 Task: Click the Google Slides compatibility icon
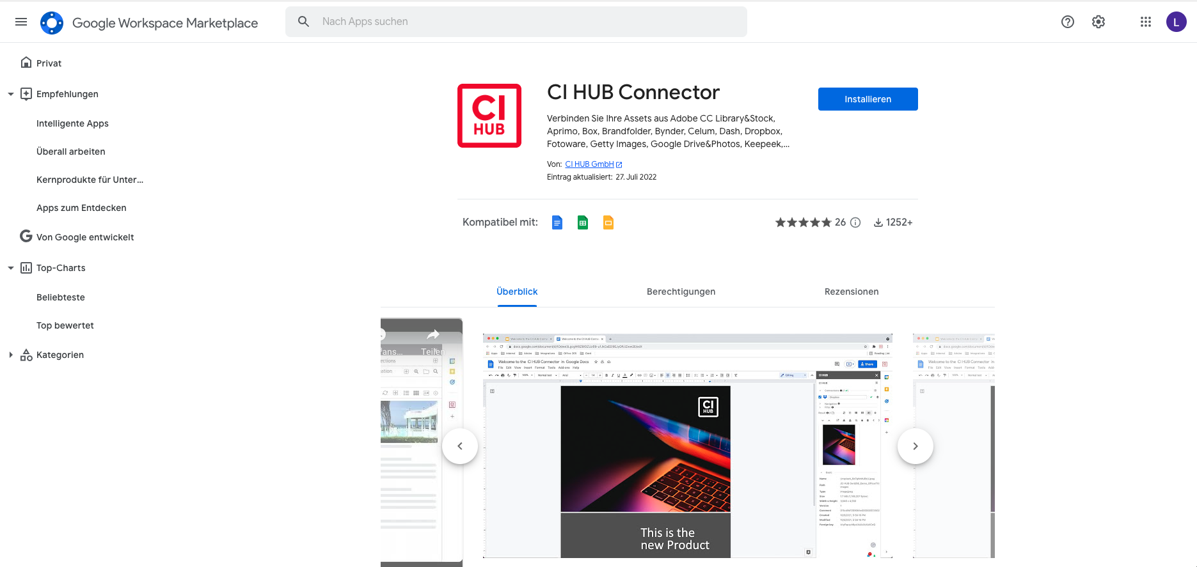click(x=608, y=222)
